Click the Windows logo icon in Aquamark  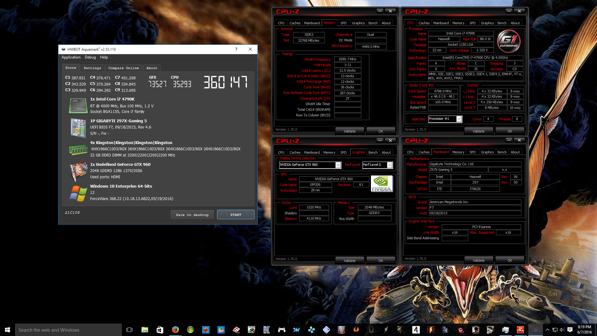pos(78,193)
